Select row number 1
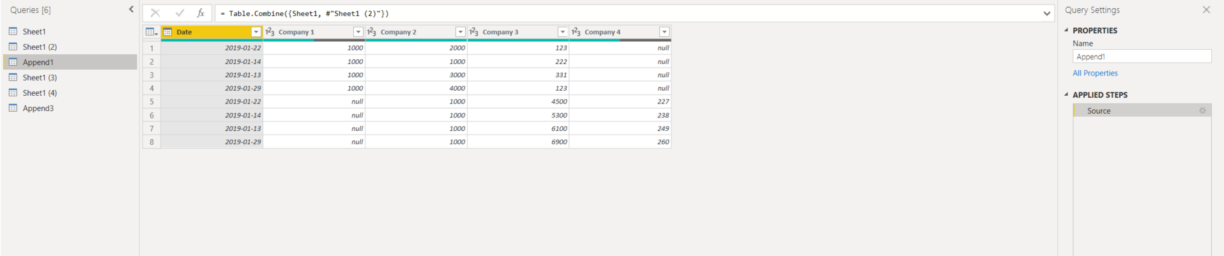 151,48
